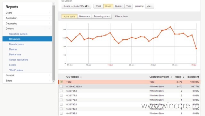Sort table by Operating system column
The width and height of the screenshot is (205, 116).
(160, 77)
